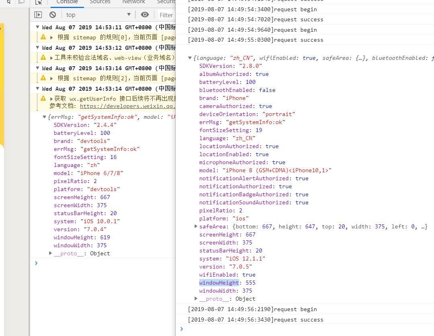The width and height of the screenshot is (434, 336).
Task: Open the Security tab
Action: [x=166, y=2]
